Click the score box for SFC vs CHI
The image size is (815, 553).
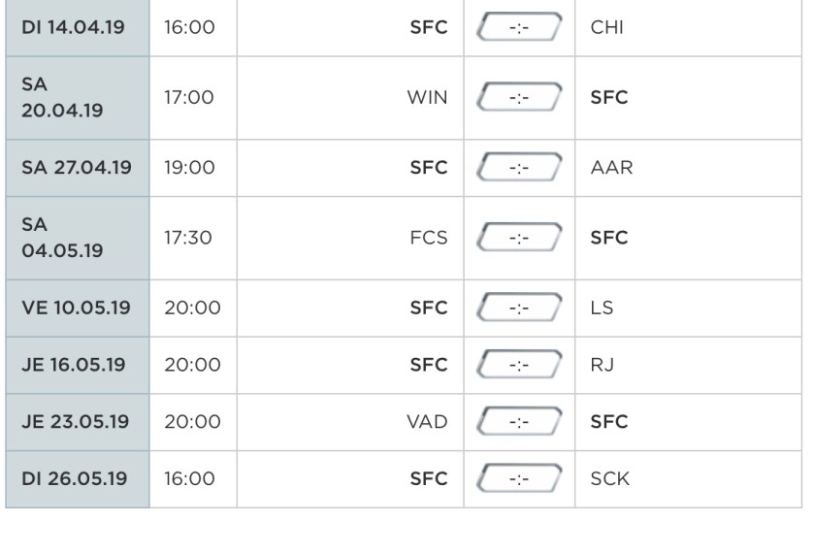coord(519,27)
